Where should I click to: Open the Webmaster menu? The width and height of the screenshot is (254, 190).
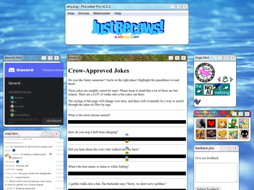pos(102,14)
